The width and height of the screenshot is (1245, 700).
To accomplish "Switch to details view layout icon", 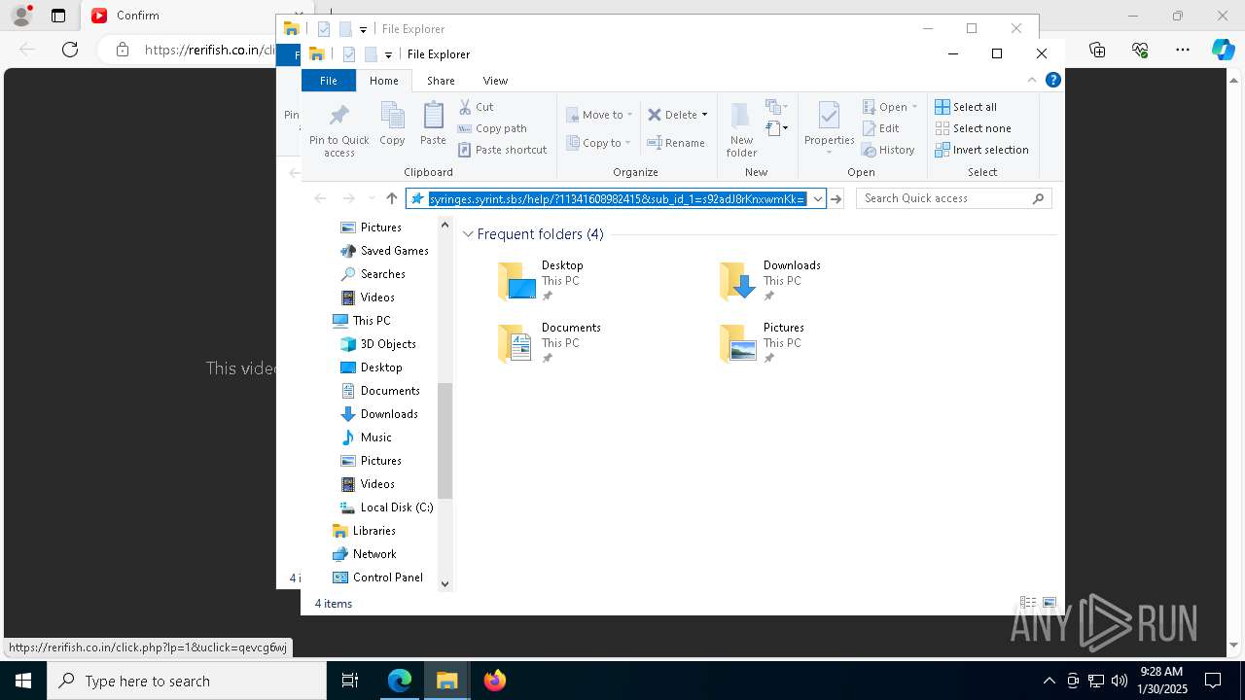I will pyautogui.click(x=1028, y=603).
